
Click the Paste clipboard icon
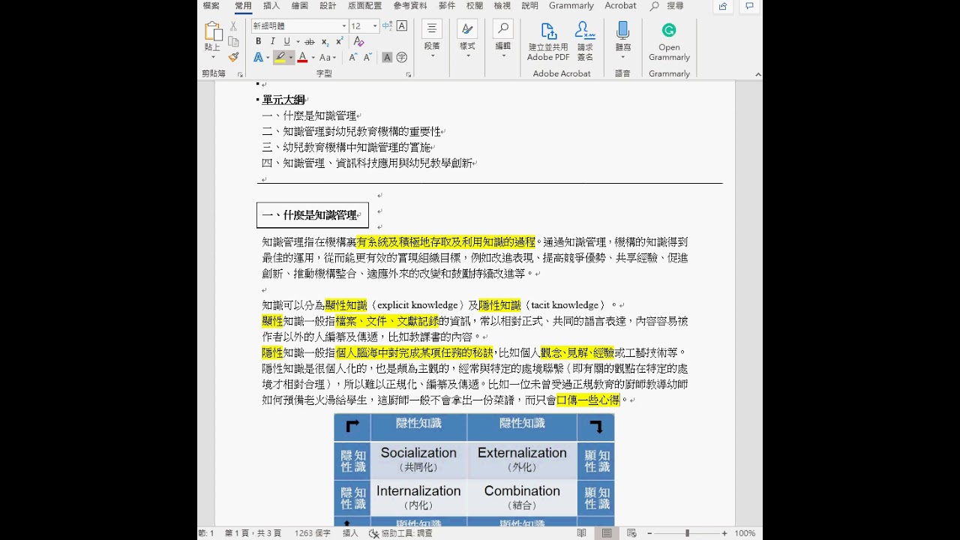click(x=213, y=31)
